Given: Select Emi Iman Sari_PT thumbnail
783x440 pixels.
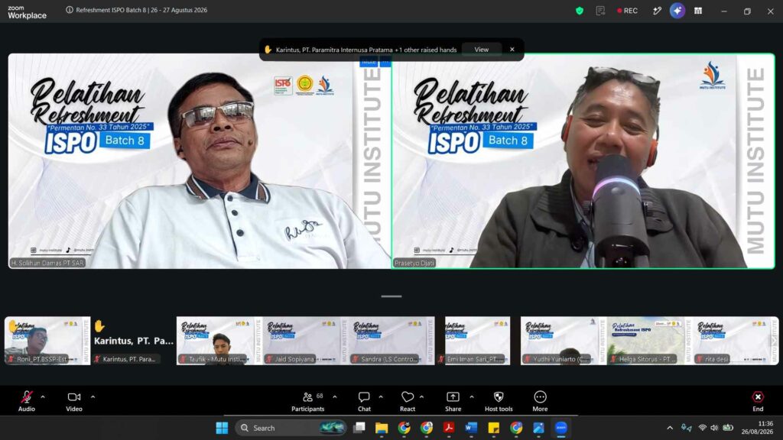Looking at the screenshot, I should point(477,341).
